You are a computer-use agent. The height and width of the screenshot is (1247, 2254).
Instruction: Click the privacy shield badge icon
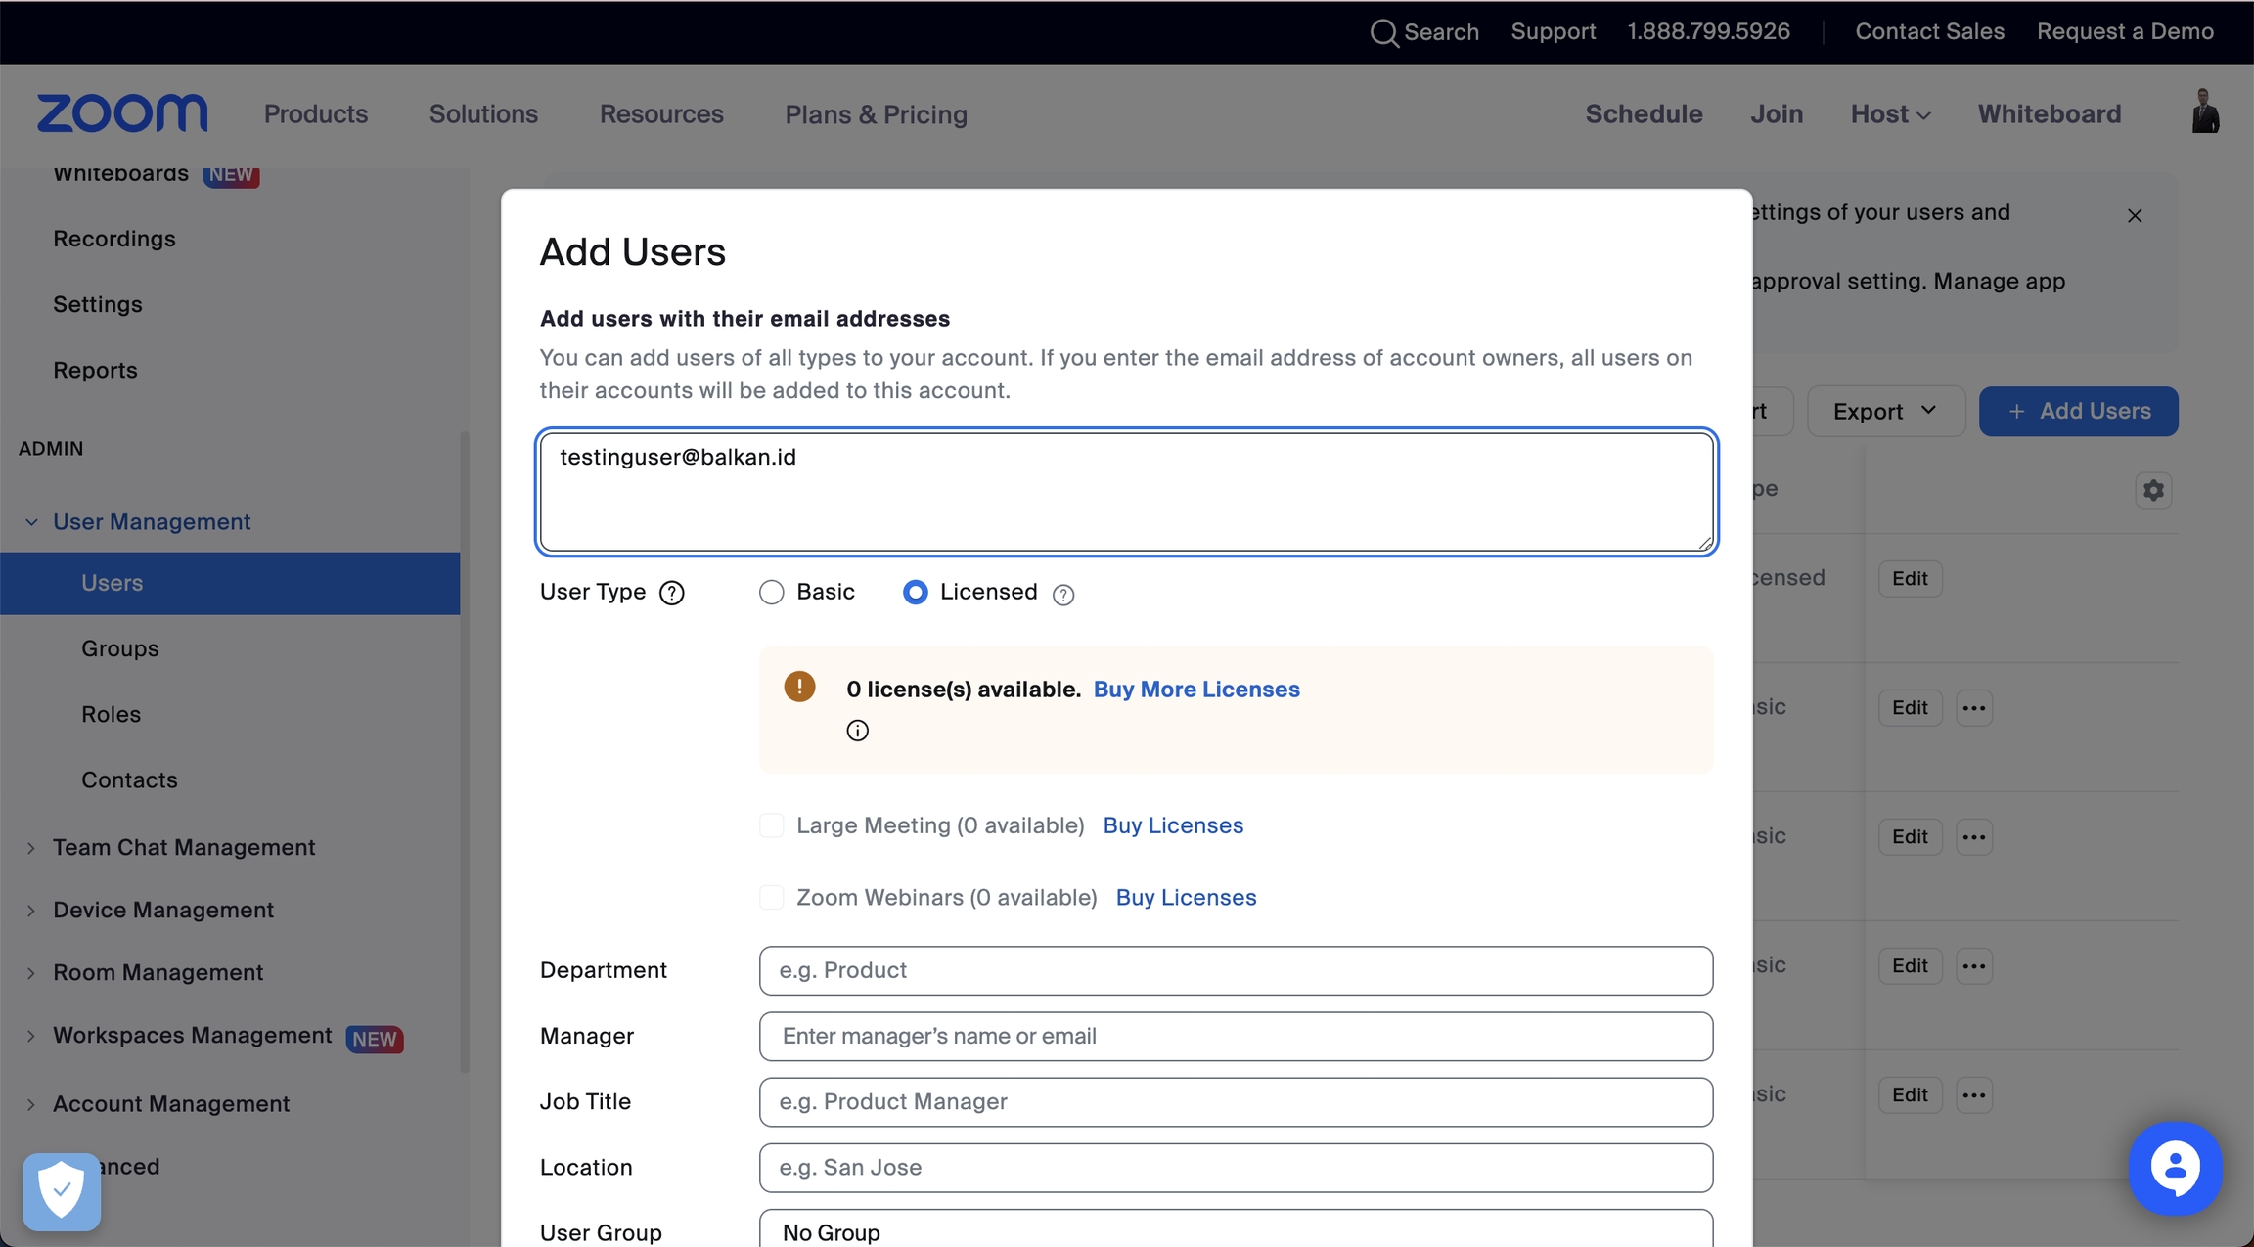pyautogui.click(x=62, y=1190)
